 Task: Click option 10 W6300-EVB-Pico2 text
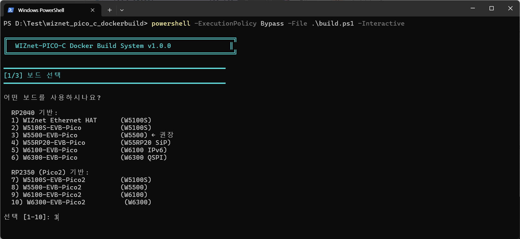click(x=56, y=202)
